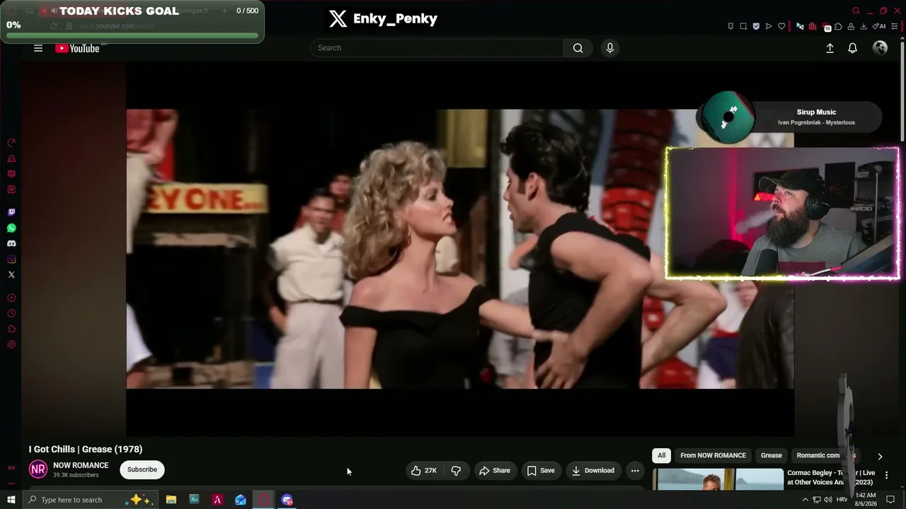Viewport: 906px width, 509px height.
Task: Open the browser profile person icon
Action: pos(851,26)
